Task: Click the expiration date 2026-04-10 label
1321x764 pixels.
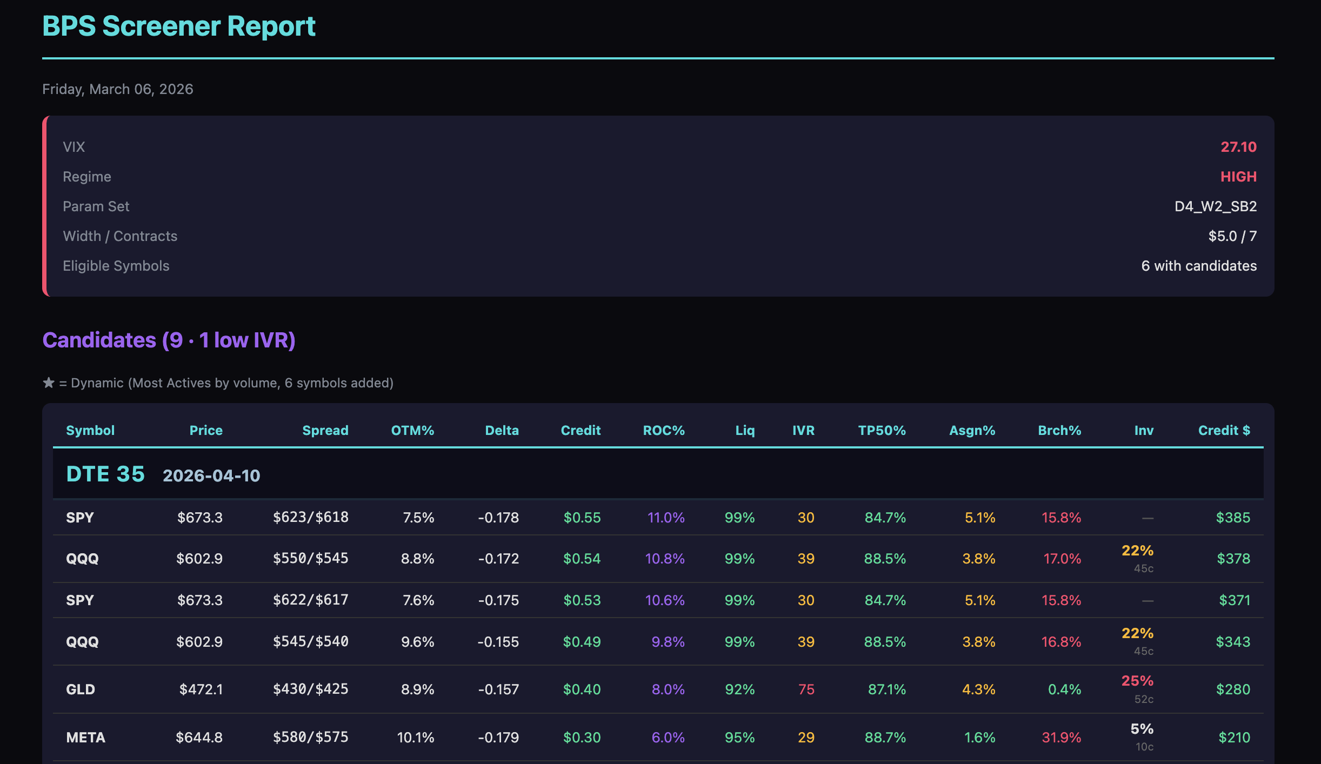Action: click(211, 475)
